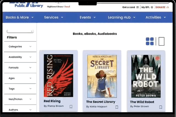Image resolution: width=176 pixels, height=117 pixels.
Task: Open the Books & More menu
Action: click(20, 17)
